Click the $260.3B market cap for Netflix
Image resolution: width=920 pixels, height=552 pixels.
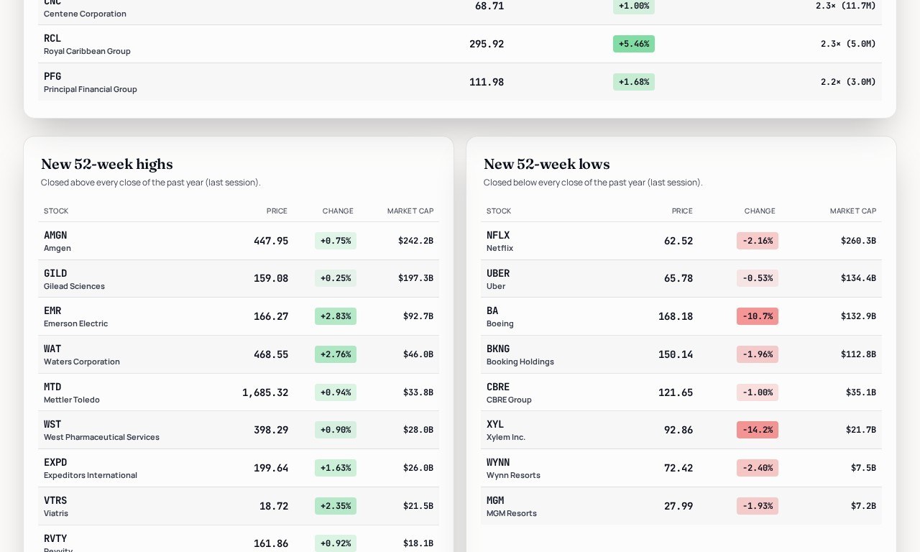[858, 241]
